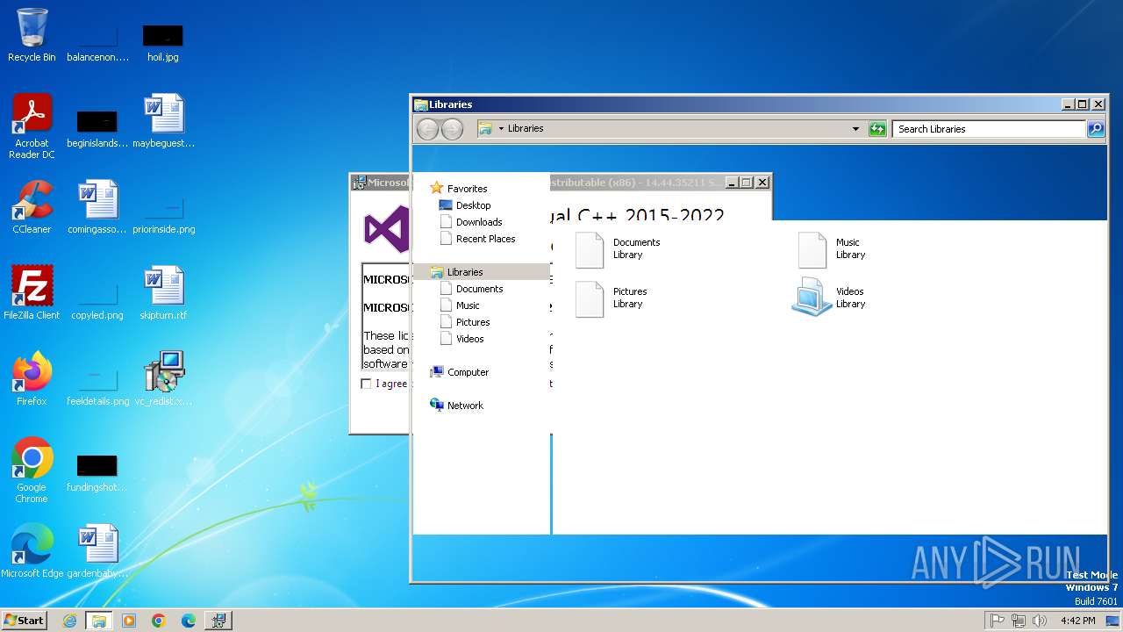Click the 4:42 PM system clock
Screen dimensions: 1123x632
coord(1077,621)
